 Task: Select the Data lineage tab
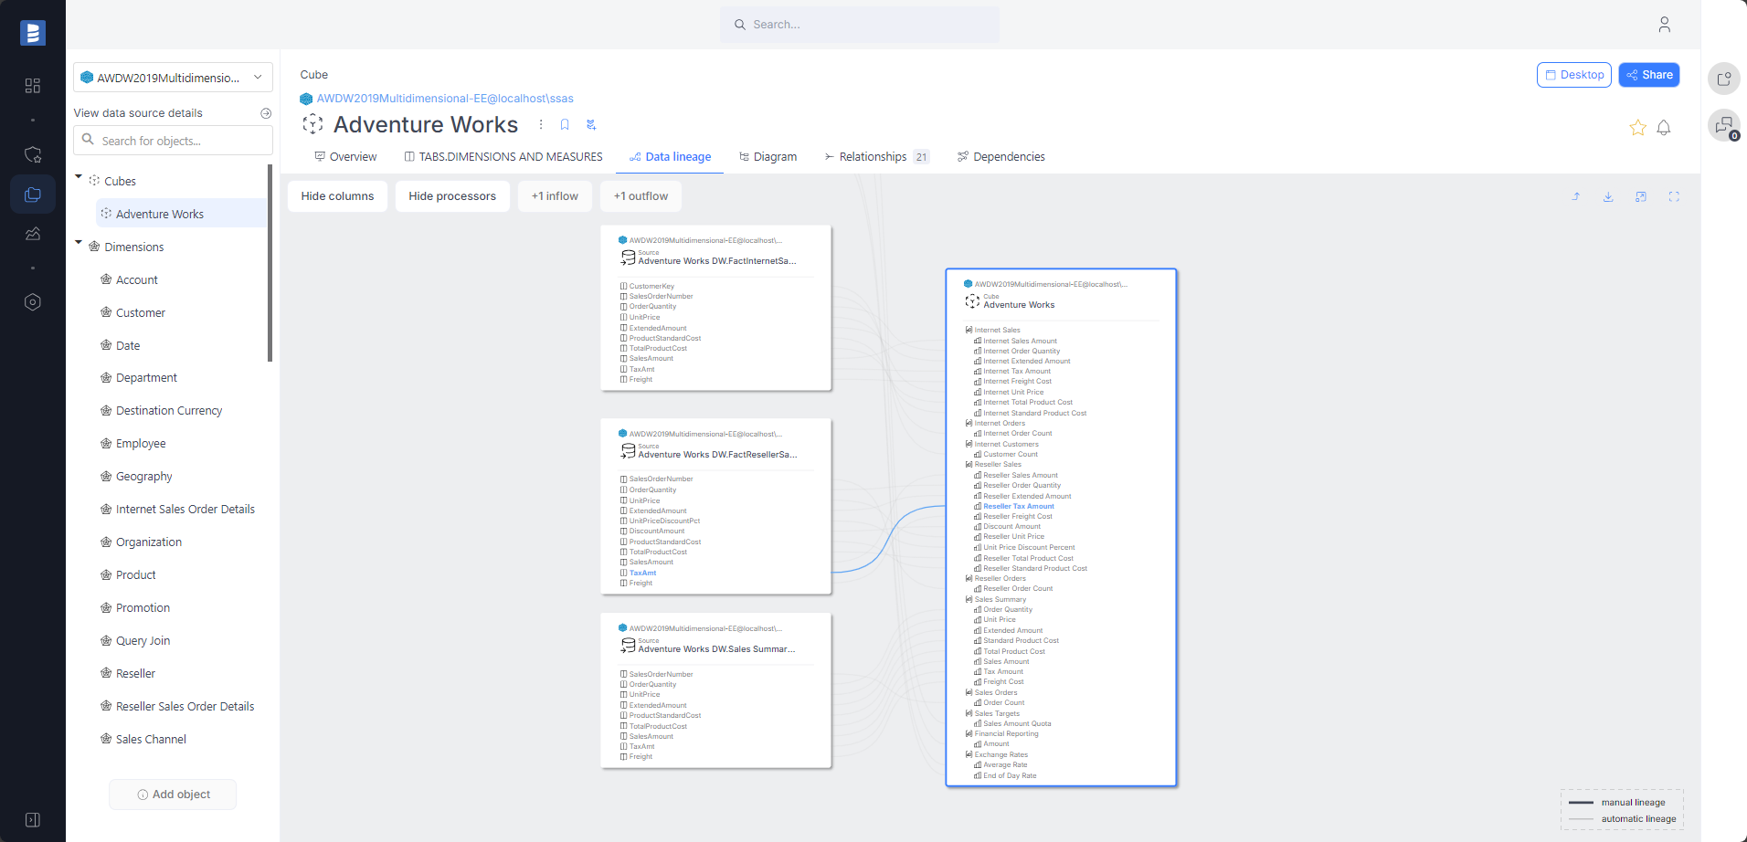point(671,157)
